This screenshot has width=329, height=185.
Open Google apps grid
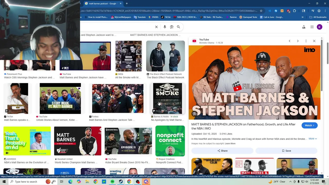[312, 27]
